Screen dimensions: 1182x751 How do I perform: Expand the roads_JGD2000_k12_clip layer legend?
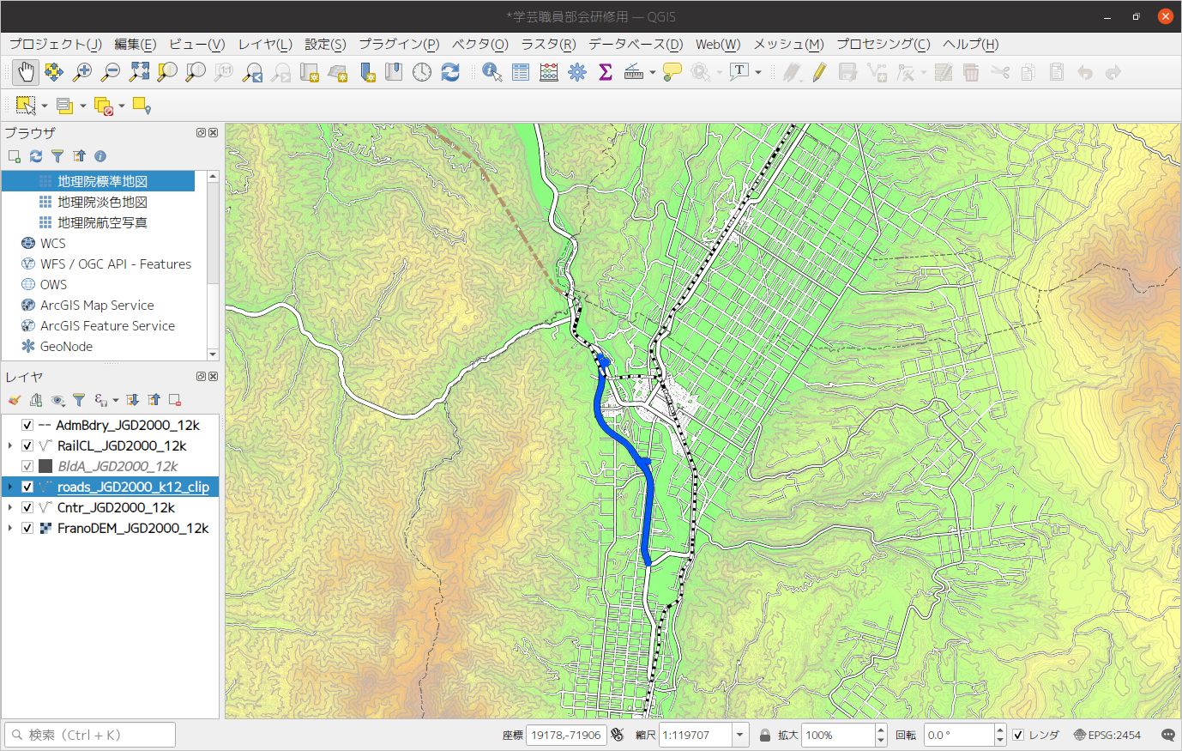(9, 487)
